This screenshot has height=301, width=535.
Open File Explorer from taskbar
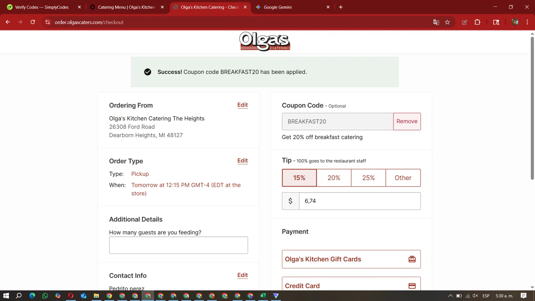click(96, 296)
